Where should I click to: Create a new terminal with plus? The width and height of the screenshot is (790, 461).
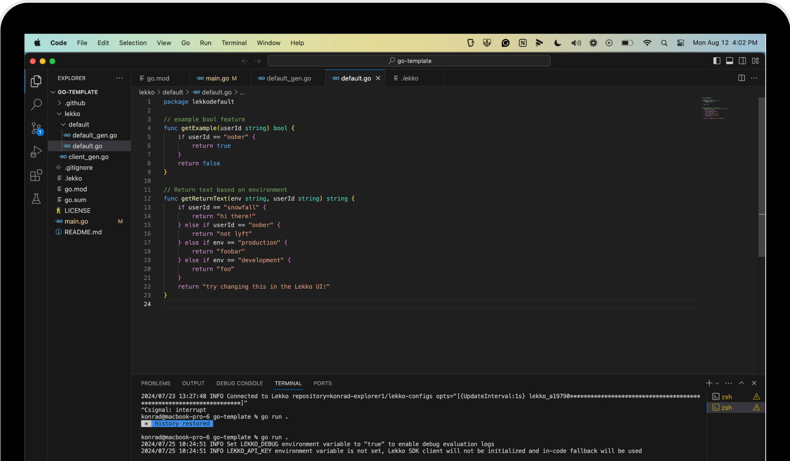[x=709, y=383]
